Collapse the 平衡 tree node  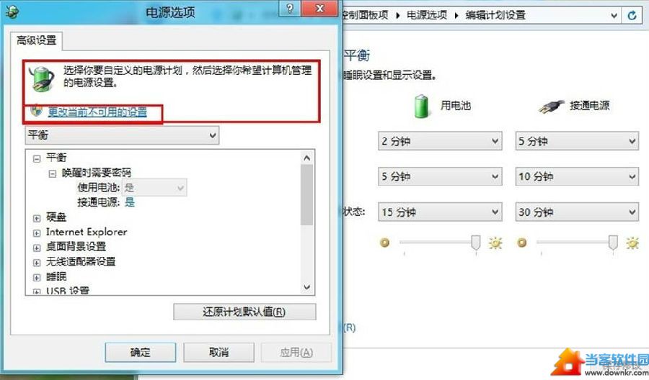37,158
